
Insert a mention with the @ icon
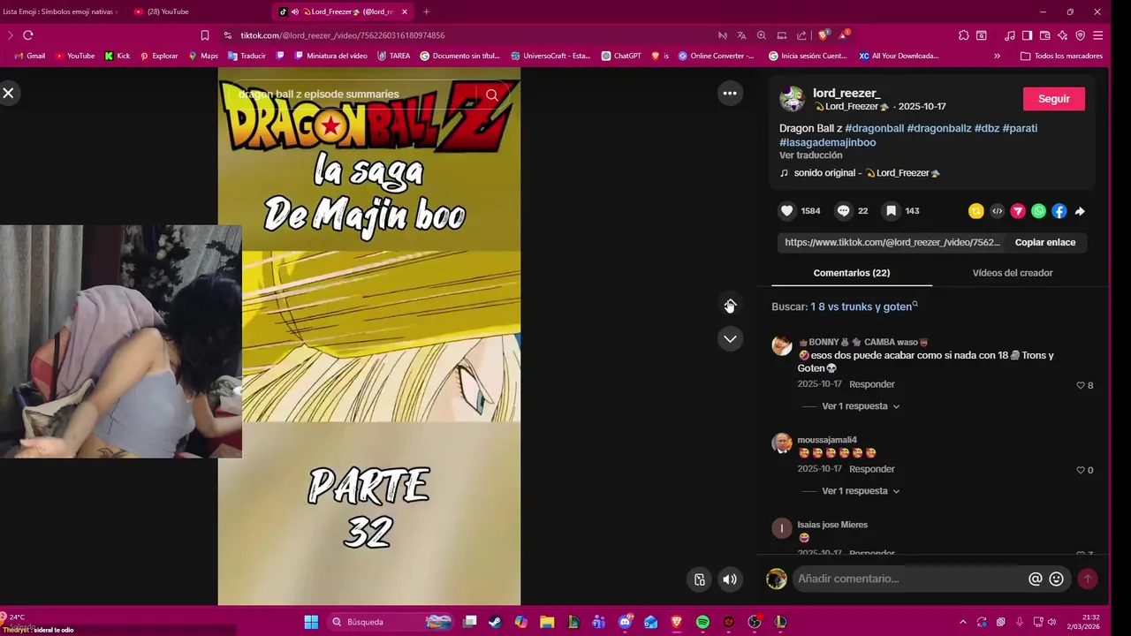point(1035,579)
